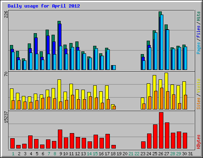Click the cyan Pages bar for day 26

pyautogui.click(x=162, y=42)
